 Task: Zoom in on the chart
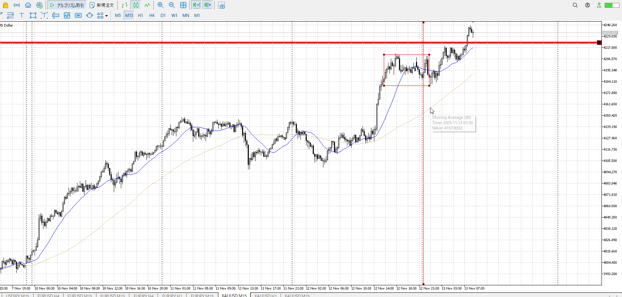160,5
